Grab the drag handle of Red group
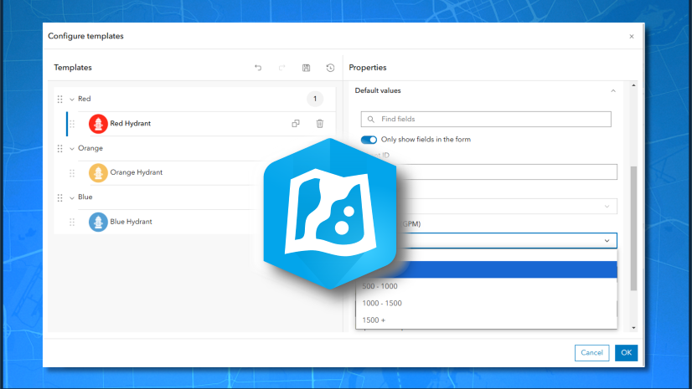The height and width of the screenshot is (389, 692). [60, 99]
